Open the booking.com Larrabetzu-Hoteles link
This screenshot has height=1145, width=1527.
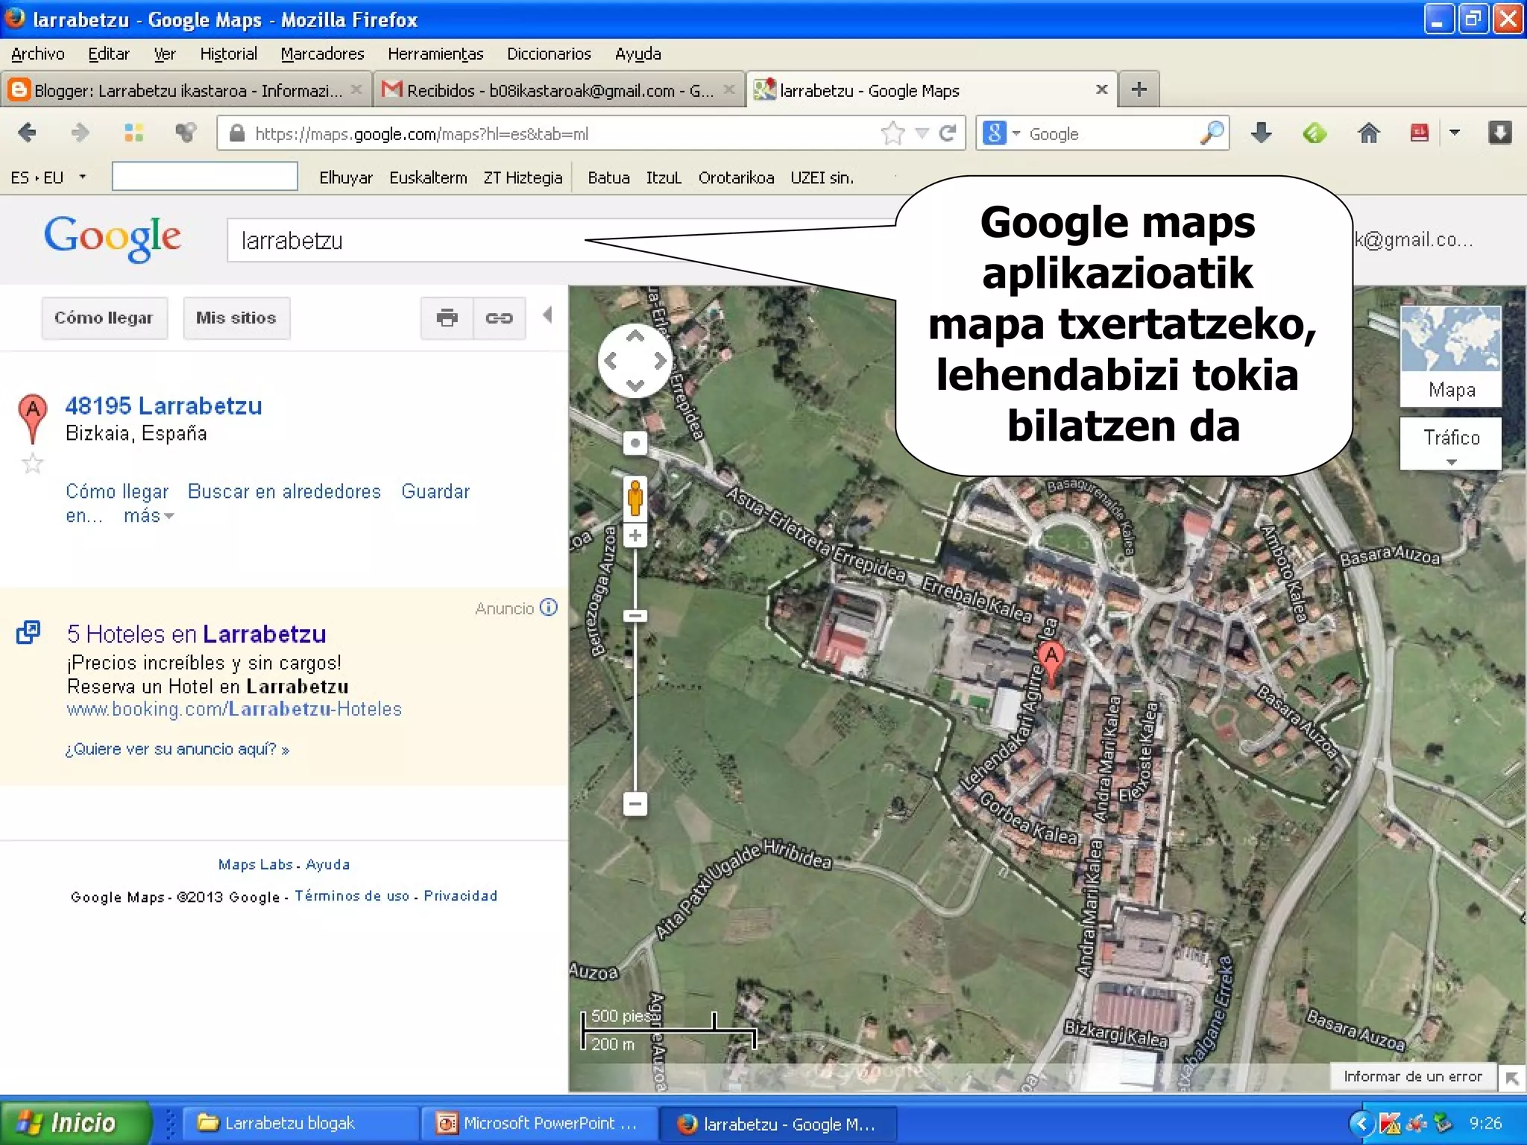pyautogui.click(x=234, y=709)
